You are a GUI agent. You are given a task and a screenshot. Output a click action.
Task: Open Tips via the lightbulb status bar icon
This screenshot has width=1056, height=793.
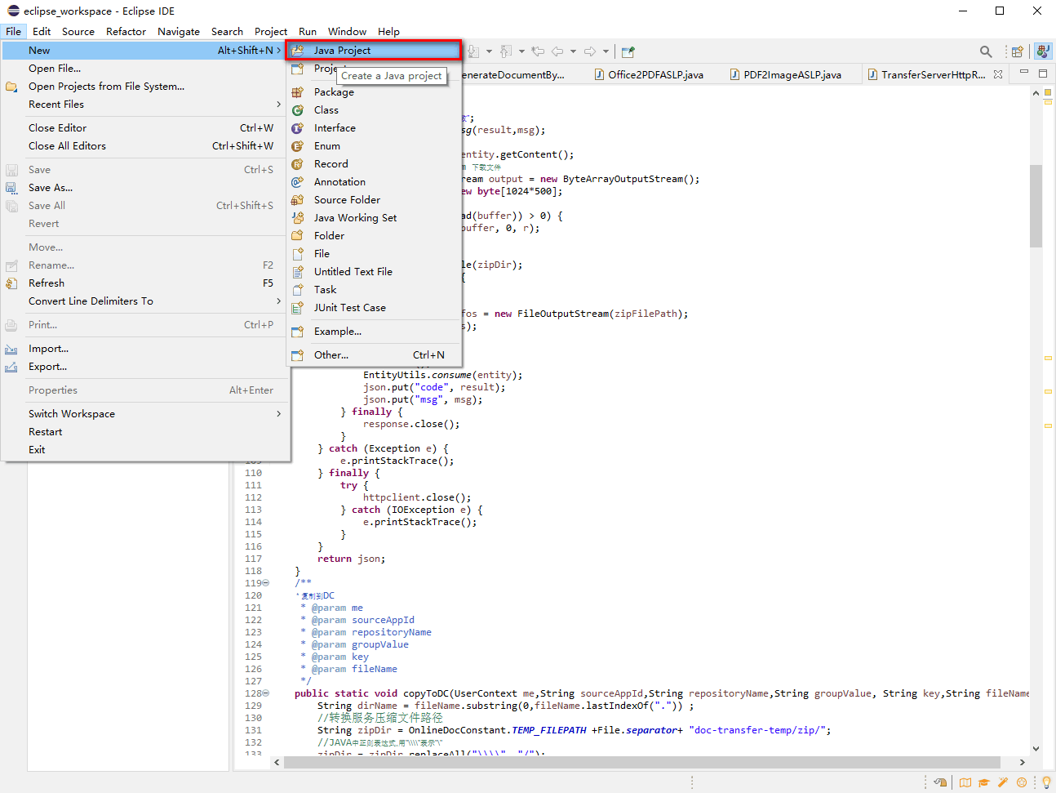coord(1046,782)
